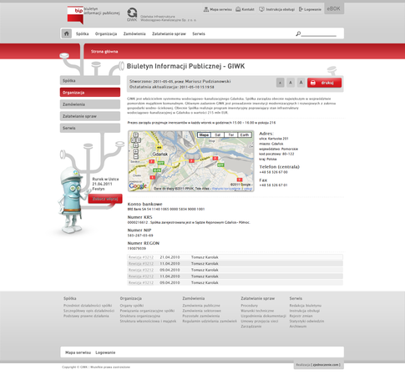The width and height of the screenshot is (405, 380).
Task: Open the BIP biuletyn logo
Action: click(x=75, y=15)
